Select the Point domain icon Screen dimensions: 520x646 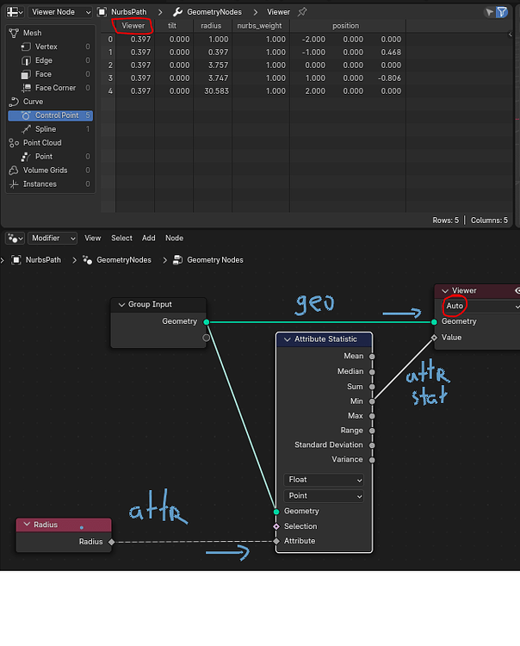(x=26, y=157)
